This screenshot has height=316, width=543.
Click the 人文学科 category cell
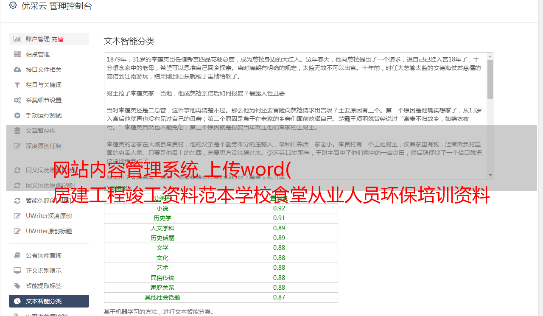click(162, 228)
